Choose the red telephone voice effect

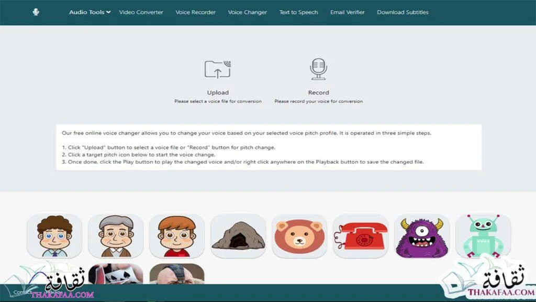coord(361,236)
